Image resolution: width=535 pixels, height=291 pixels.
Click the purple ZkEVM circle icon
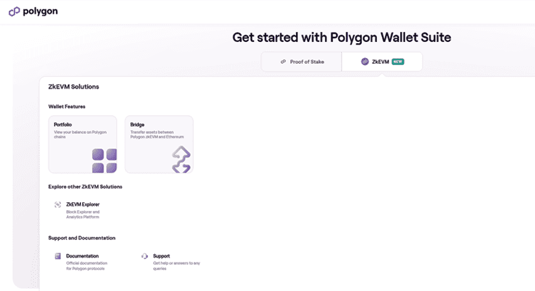point(365,61)
